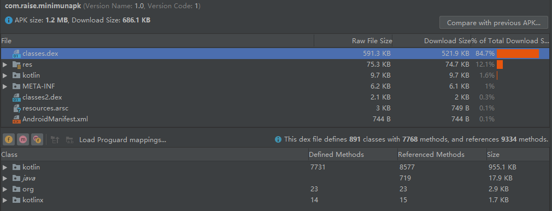552x211 pixels.
Task: Expand the kotlin package in class list
Action: (x=4, y=167)
